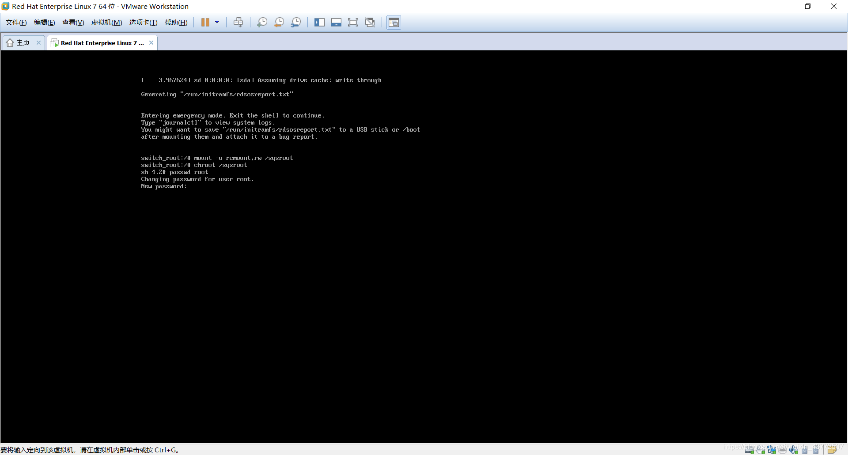The height and width of the screenshot is (455, 848).
Task: Open the message log note icon
Action: point(832,450)
